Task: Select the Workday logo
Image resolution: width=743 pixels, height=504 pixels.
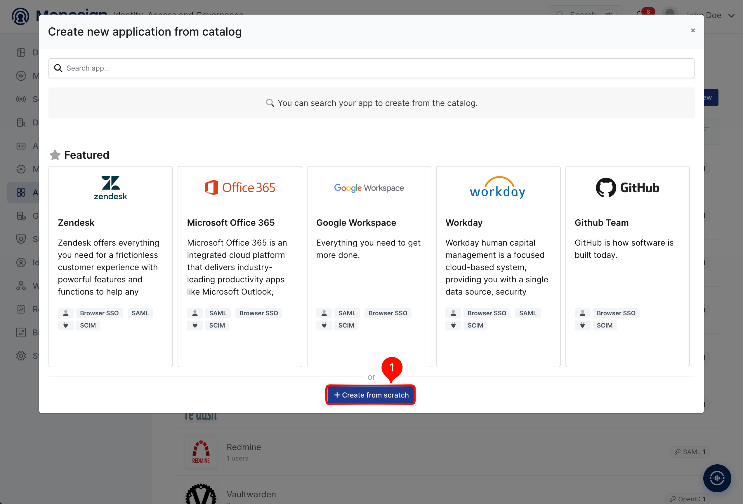Action: click(498, 187)
